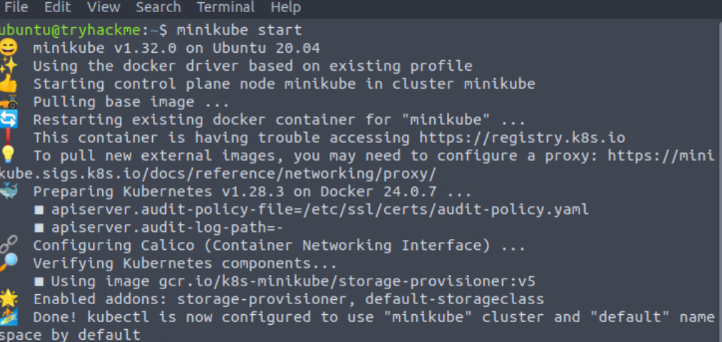Open the Help menu
722x342 pixels.
285,8
